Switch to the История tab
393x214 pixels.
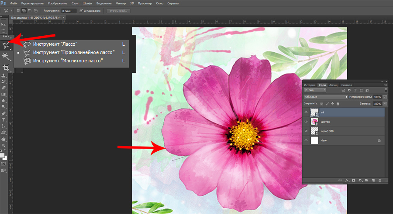pyautogui.click(x=309, y=85)
